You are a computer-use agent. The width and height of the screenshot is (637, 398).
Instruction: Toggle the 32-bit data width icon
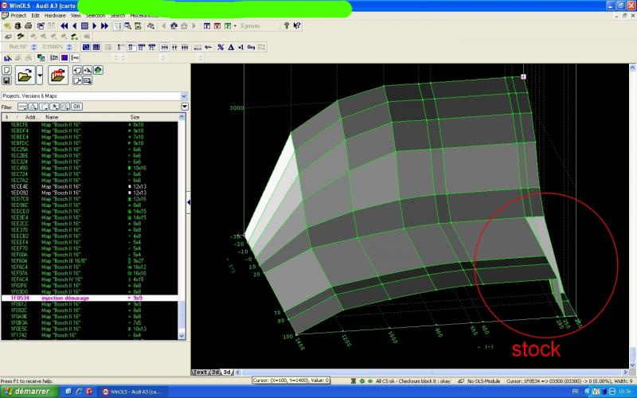[x=142, y=47]
